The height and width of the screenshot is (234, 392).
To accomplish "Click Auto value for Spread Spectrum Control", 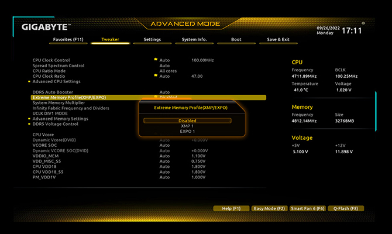I will tap(164, 66).
